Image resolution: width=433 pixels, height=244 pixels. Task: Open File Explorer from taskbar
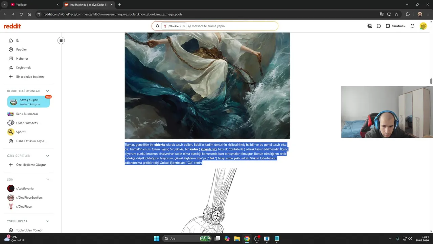pyautogui.click(x=237, y=239)
